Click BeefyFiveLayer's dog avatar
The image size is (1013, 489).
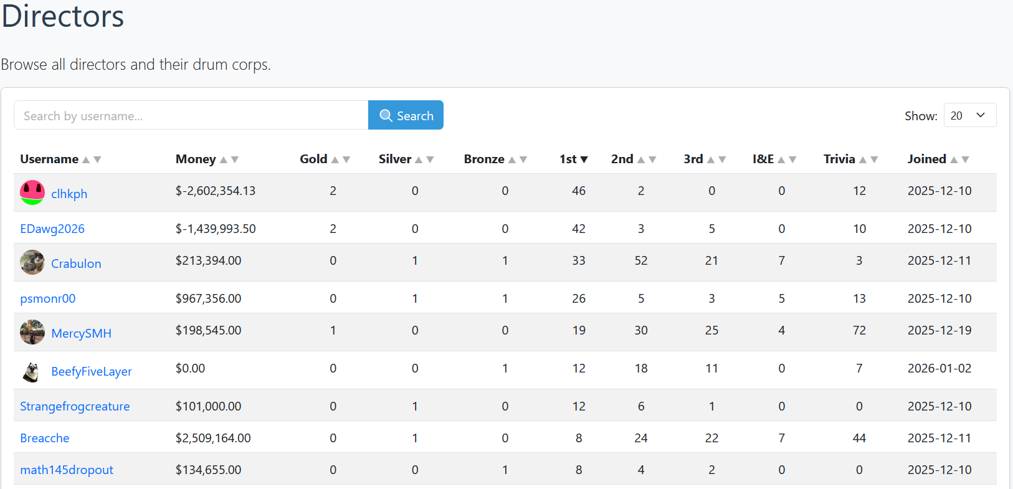click(32, 371)
